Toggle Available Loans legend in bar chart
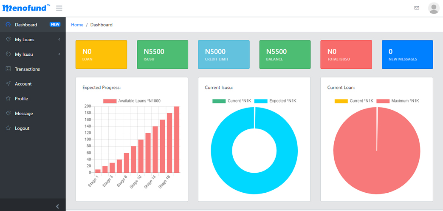The image size is (443, 211). coord(132,101)
